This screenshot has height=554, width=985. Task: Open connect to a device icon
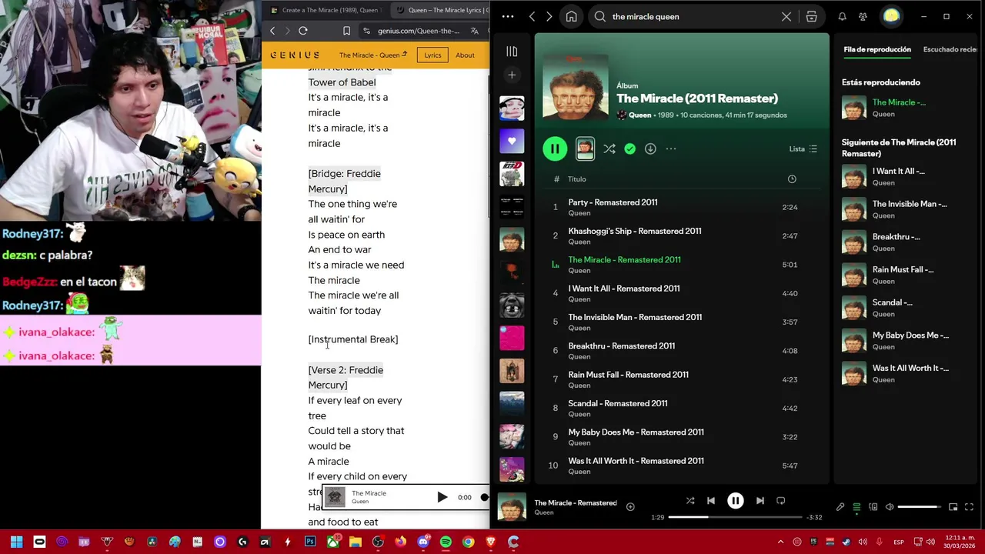click(873, 507)
